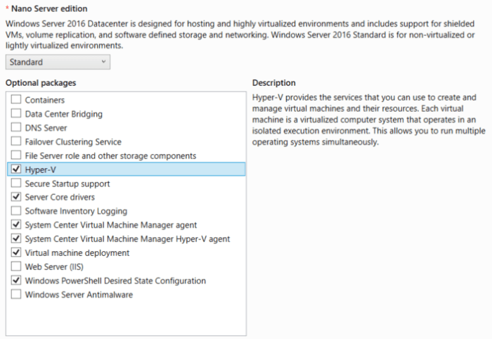Enable the Containers package checkbox
Screen dimensions: 492x339
[x=16, y=99]
